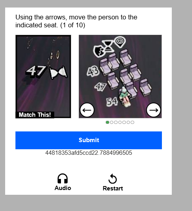This screenshot has width=192, height=211.
Task: Click the Submit button
Action: (89, 140)
